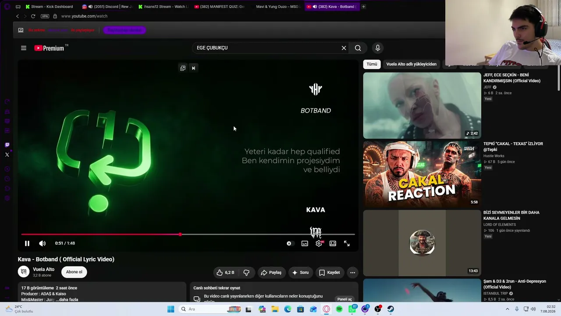
Task: Switch to MANIFEST QUIZ browser tab
Action: pyautogui.click(x=219, y=7)
